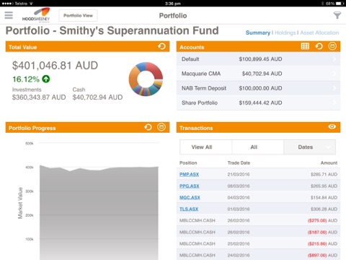Click the Amount column header
This screenshot has height=260, width=346.
click(x=329, y=163)
